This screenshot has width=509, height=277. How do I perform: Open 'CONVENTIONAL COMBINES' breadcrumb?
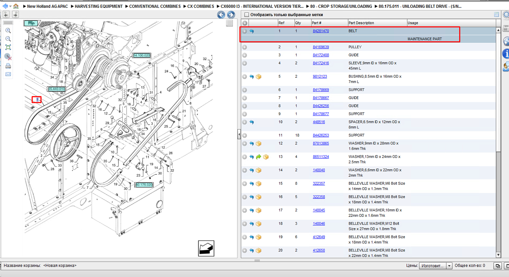click(155, 6)
